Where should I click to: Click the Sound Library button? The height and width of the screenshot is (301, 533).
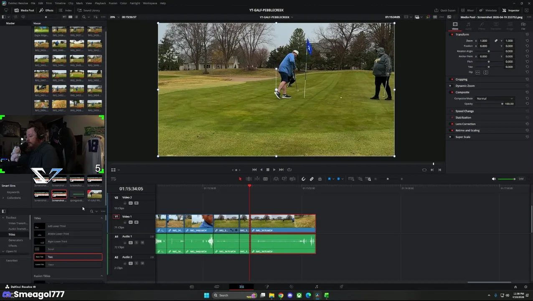click(89, 10)
